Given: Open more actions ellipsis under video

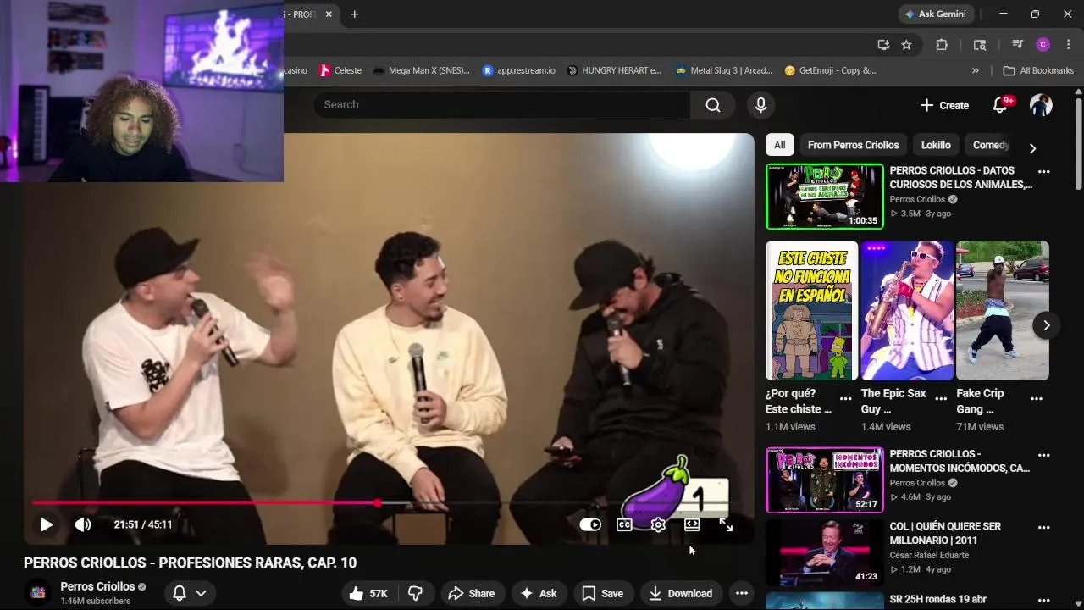Looking at the screenshot, I should pos(742,593).
